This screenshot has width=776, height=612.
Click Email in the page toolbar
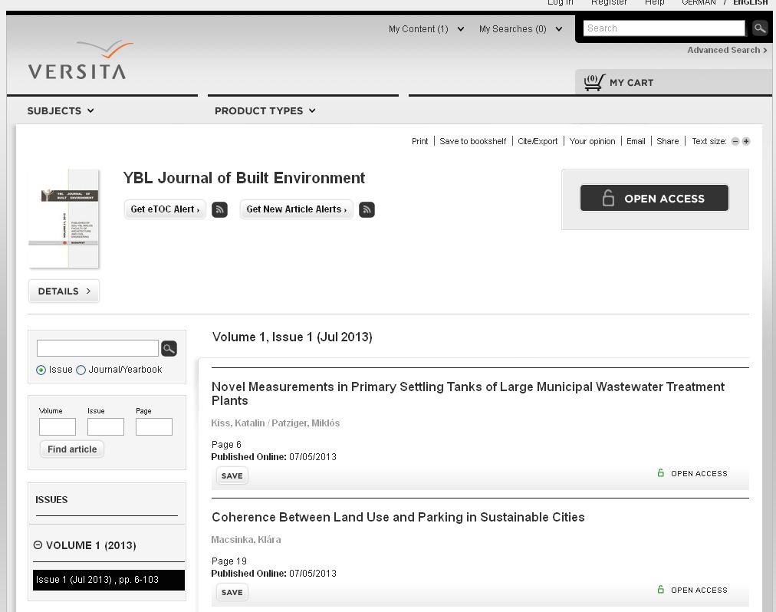[x=636, y=142]
